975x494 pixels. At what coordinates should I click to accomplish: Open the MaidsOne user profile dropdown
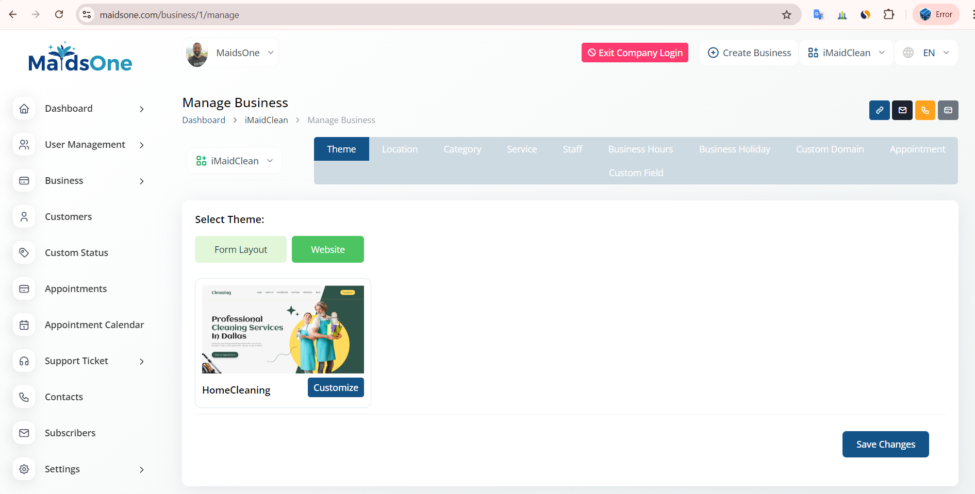[x=230, y=53]
